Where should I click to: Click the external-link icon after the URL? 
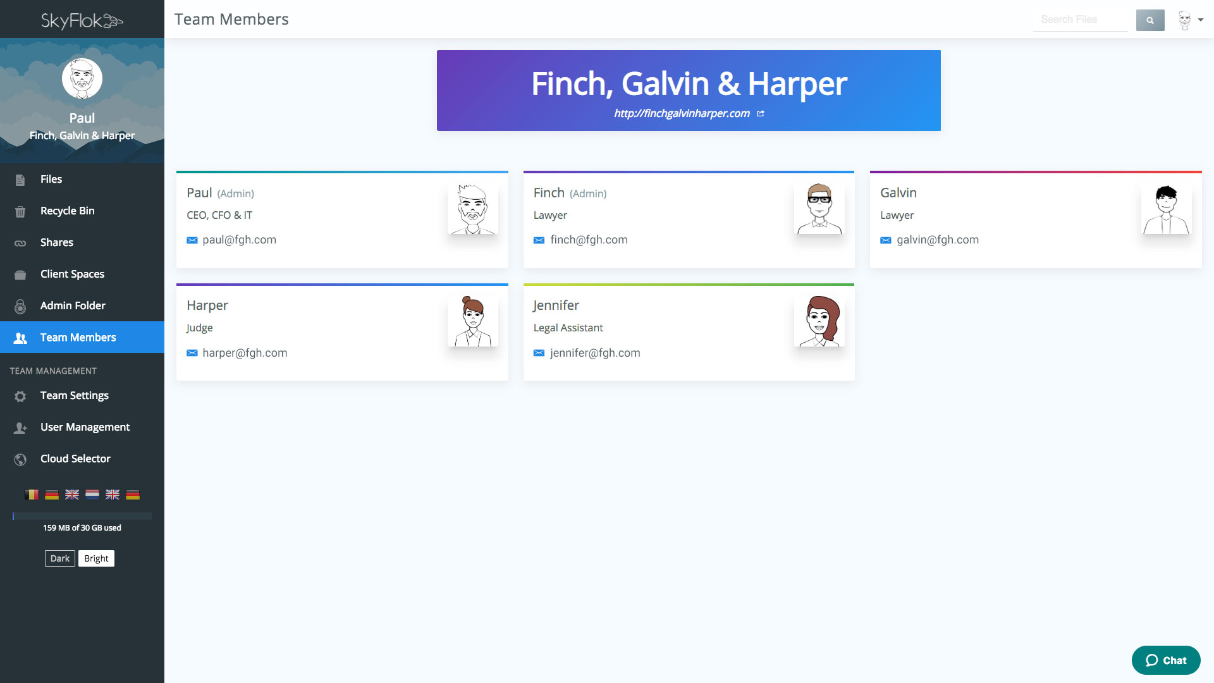point(761,114)
